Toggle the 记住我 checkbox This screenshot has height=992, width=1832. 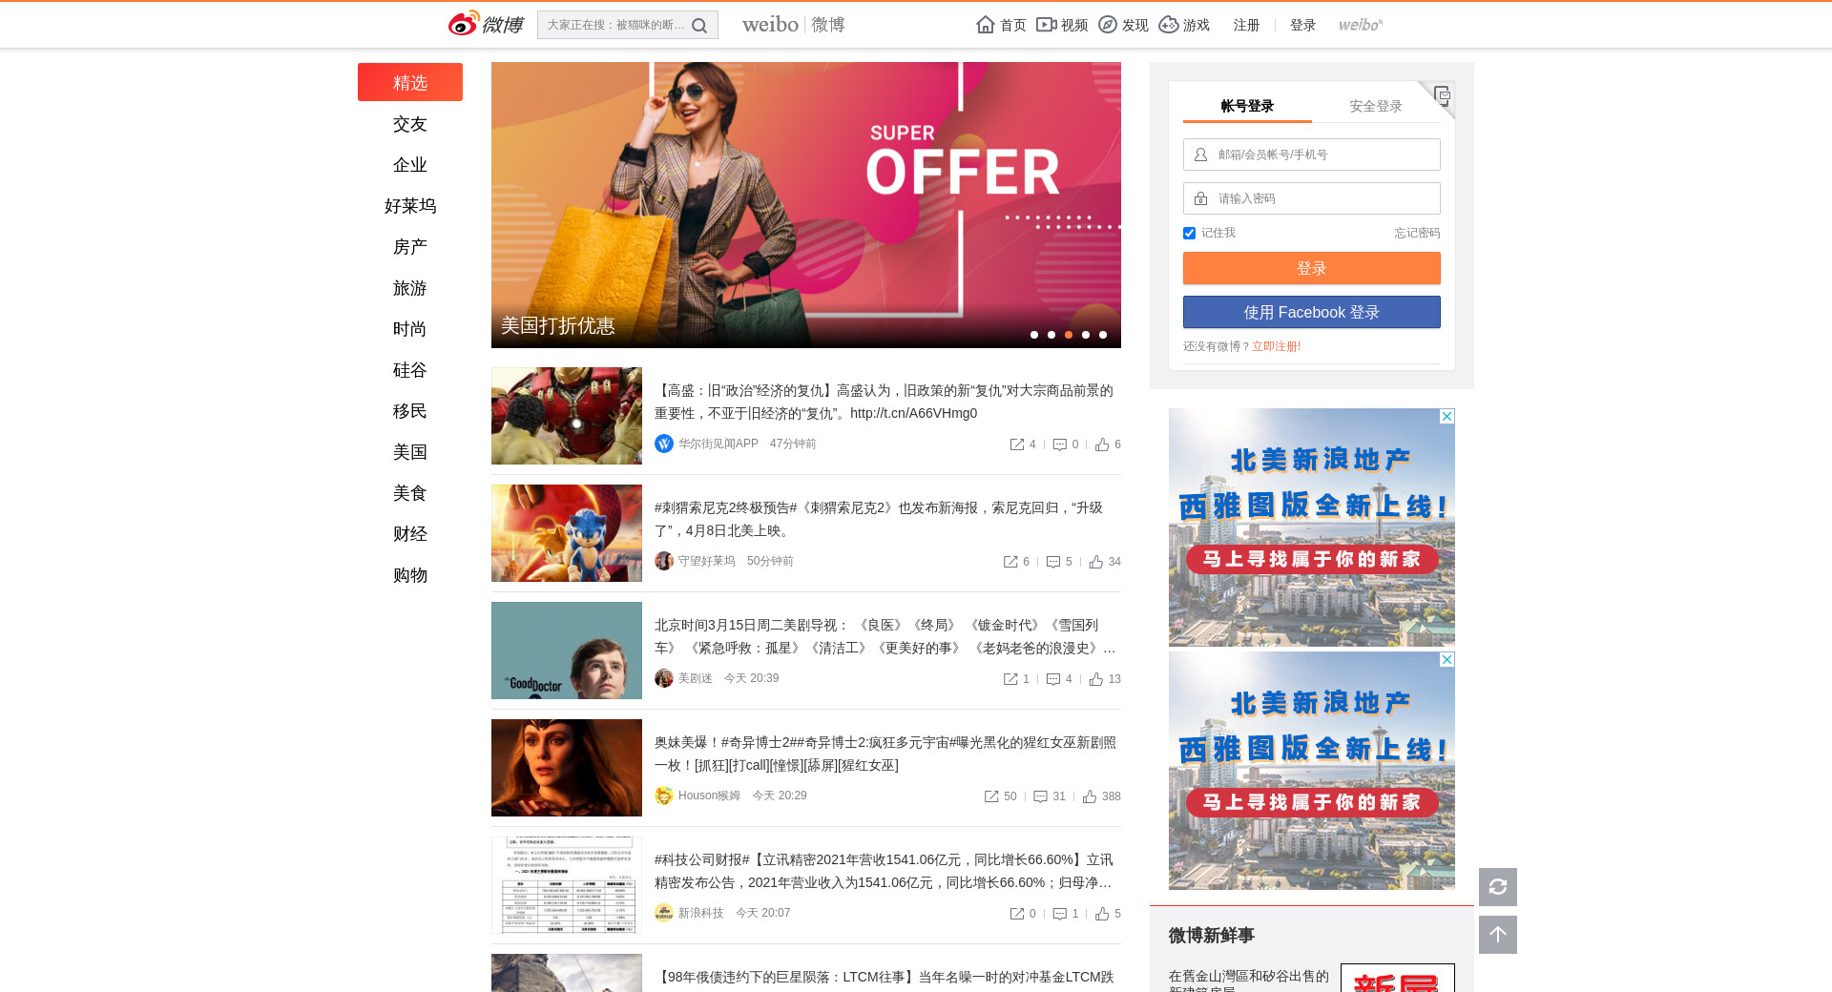pyautogui.click(x=1189, y=233)
